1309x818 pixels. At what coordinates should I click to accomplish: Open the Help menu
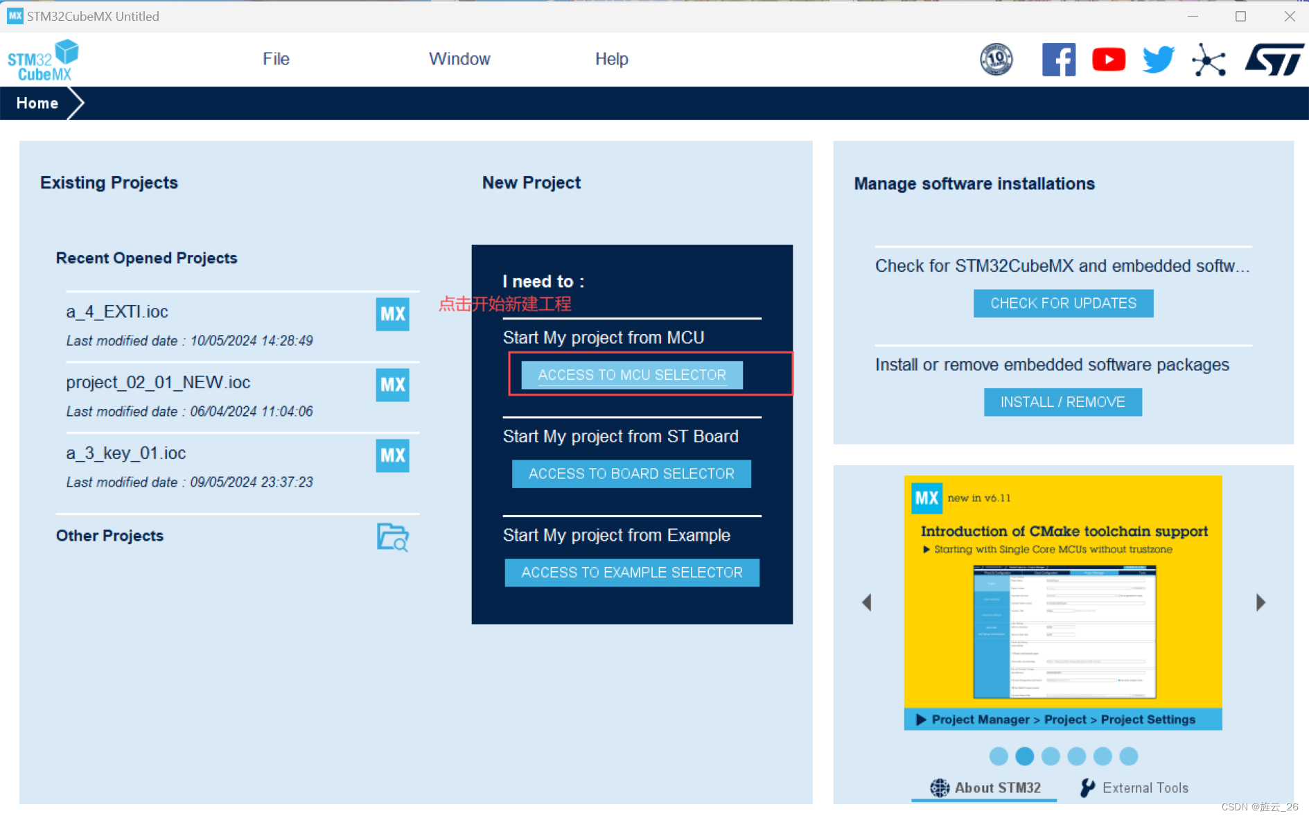pyautogui.click(x=612, y=59)
